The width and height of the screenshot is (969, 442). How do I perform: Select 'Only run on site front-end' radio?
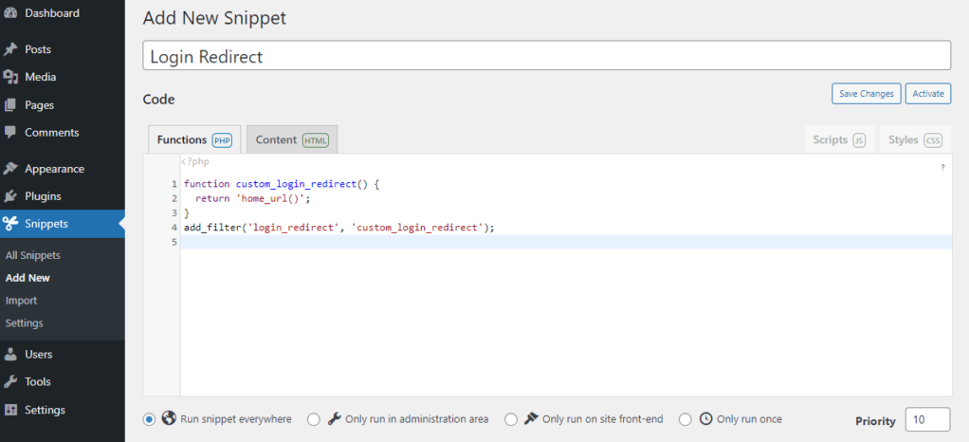point(511,419)
